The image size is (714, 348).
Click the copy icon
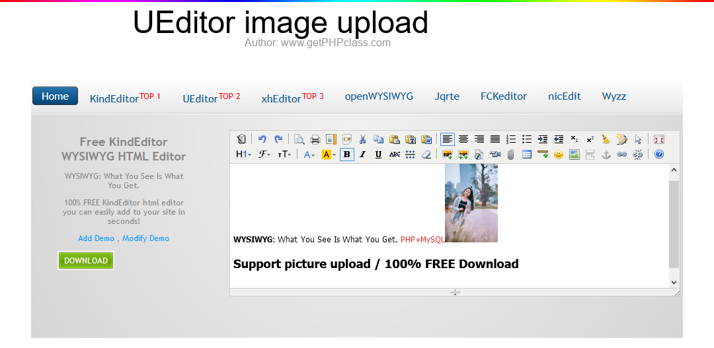379,139
